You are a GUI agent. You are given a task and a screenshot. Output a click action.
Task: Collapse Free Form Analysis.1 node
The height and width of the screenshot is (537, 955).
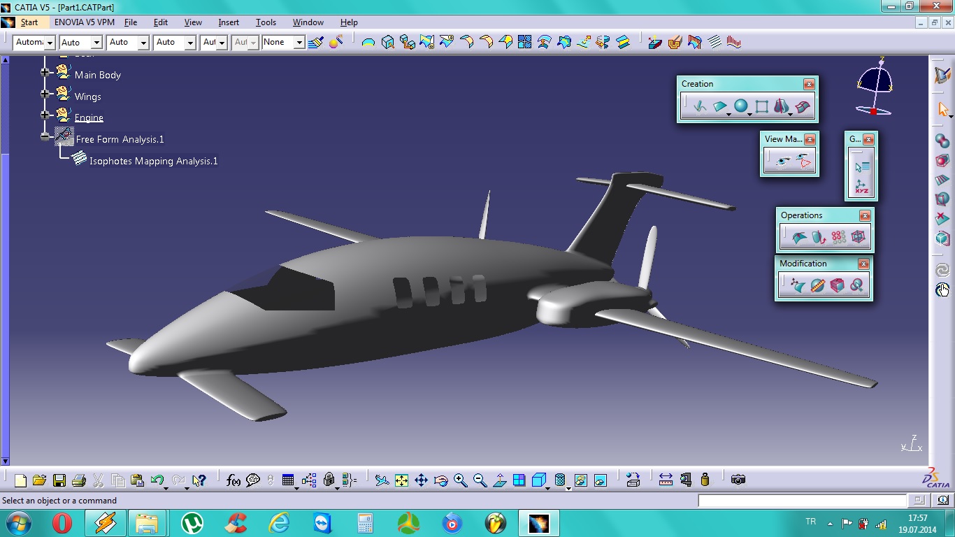pyautogui.click(x=45, y=136)
